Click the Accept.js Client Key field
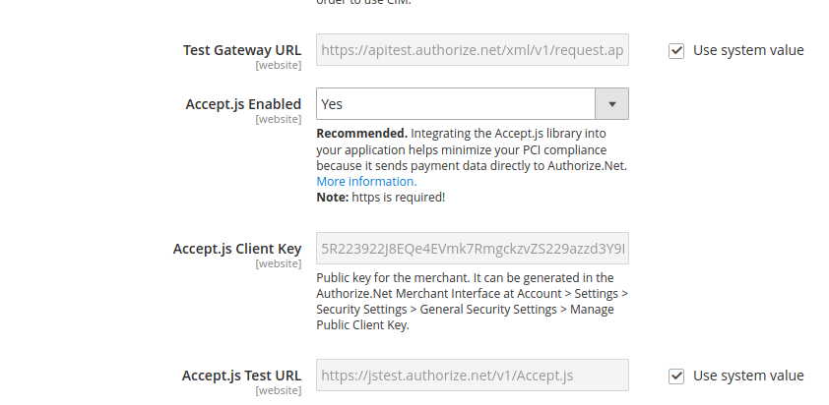This screenshot has height=405, width=829. pos(473,248)
